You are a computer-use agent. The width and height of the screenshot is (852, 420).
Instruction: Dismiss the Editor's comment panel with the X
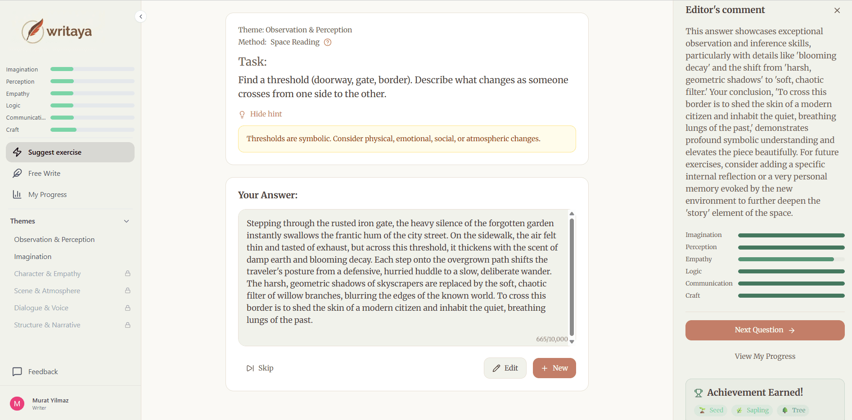[837, 10]
